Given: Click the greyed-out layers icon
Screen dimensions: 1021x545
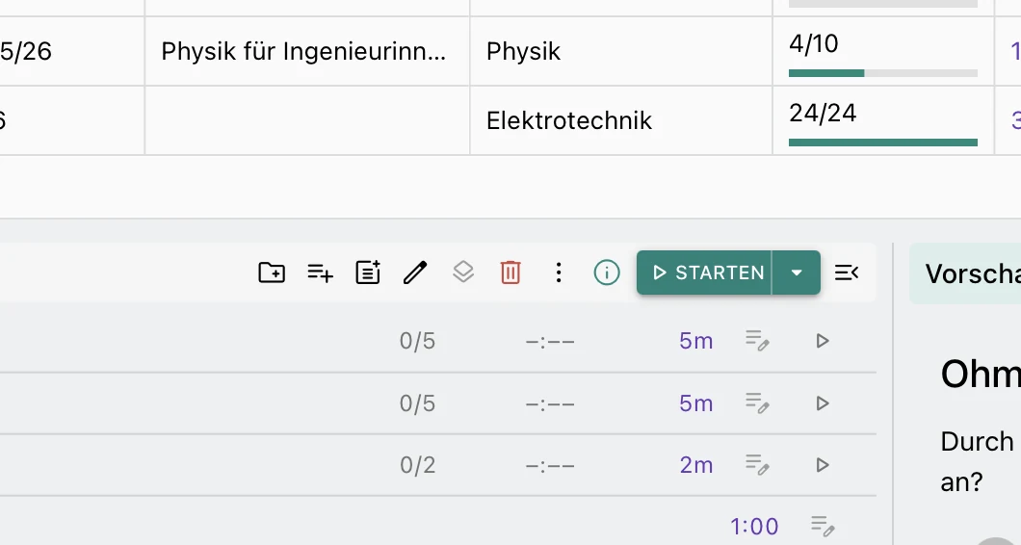Looking at the screenshot, I should [463, 272].
